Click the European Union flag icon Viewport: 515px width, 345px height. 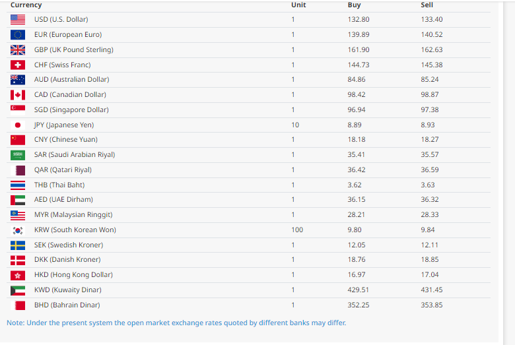[18, 34]
